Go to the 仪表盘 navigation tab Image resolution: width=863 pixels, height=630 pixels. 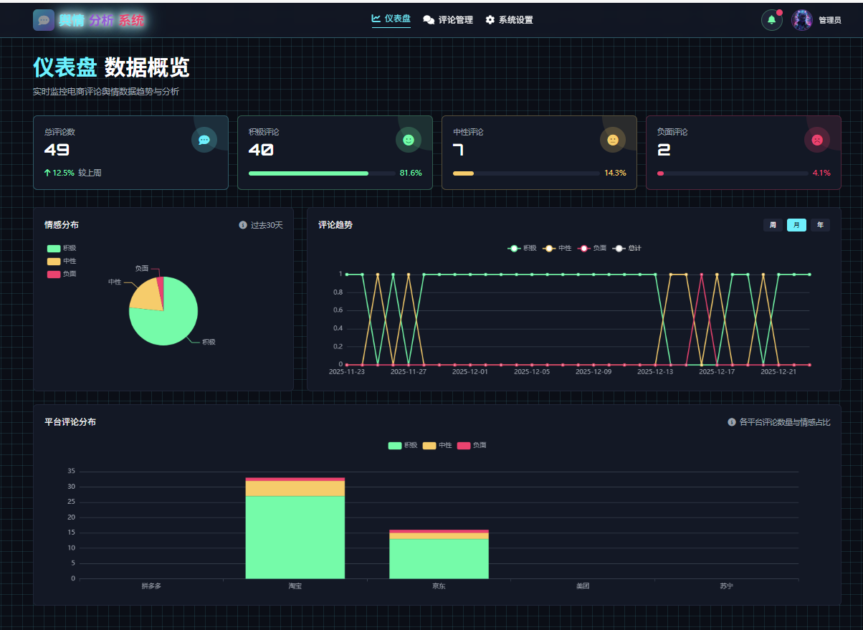click(x=391, y=19)
